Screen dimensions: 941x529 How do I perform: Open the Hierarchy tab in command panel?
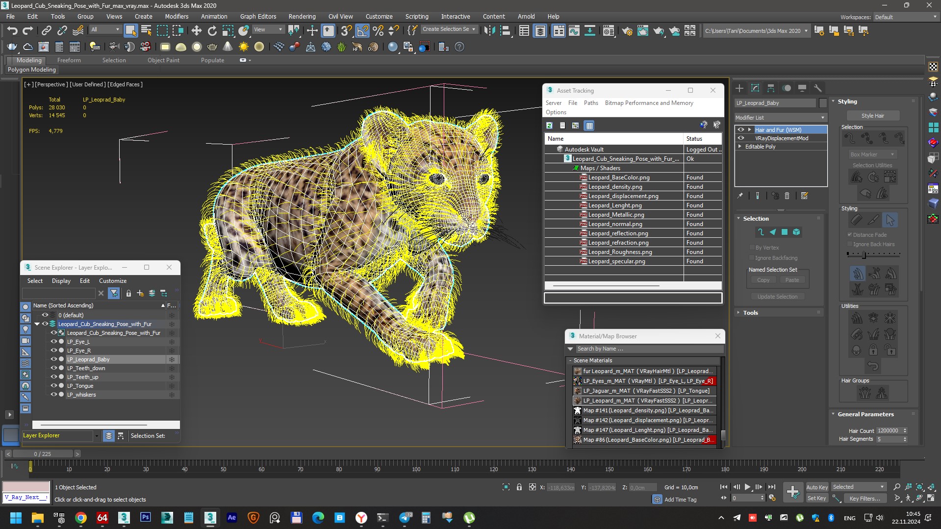(771, 88)
